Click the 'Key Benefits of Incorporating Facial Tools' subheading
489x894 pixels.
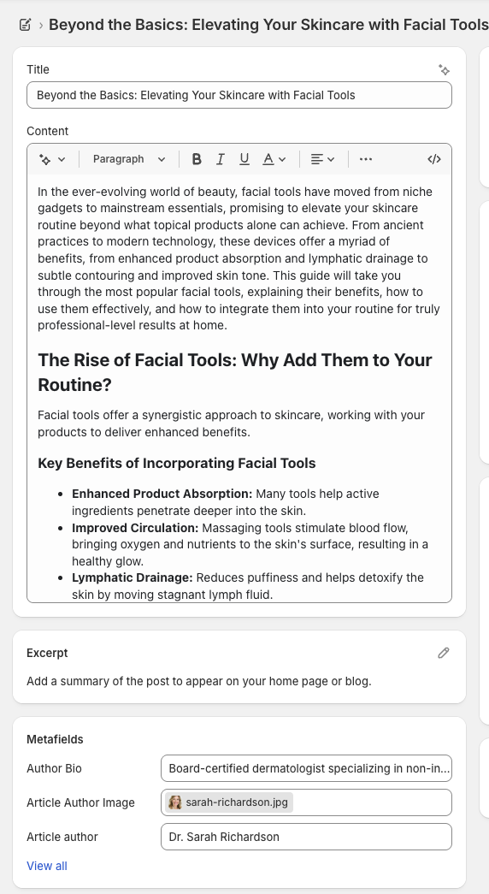[x=177, y=463]
